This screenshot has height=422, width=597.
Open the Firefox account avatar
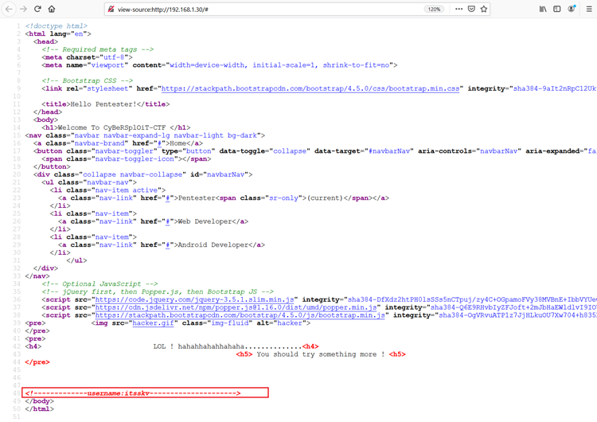[x=572, y=10]
